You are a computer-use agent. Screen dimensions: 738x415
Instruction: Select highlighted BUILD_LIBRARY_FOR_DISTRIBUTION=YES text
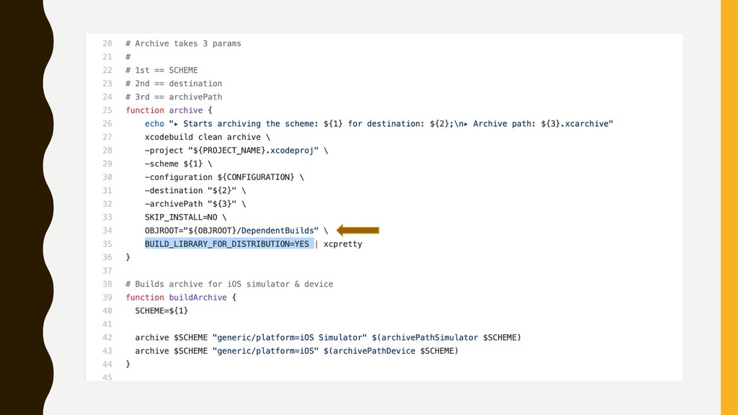(228, 244)
